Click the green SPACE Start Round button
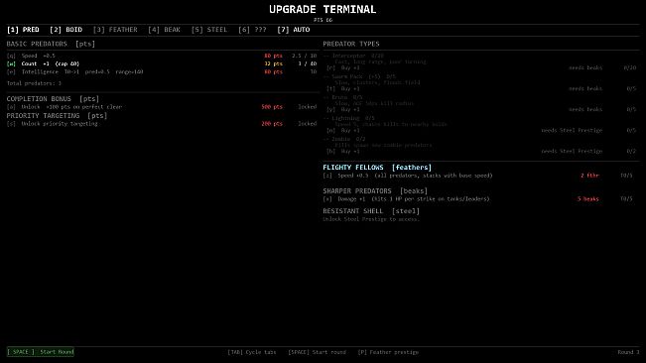 tap(41, 352)
